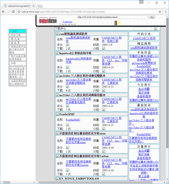
Task: Open 录音机程序 link under 本站作品
Action: click(144, 60)
